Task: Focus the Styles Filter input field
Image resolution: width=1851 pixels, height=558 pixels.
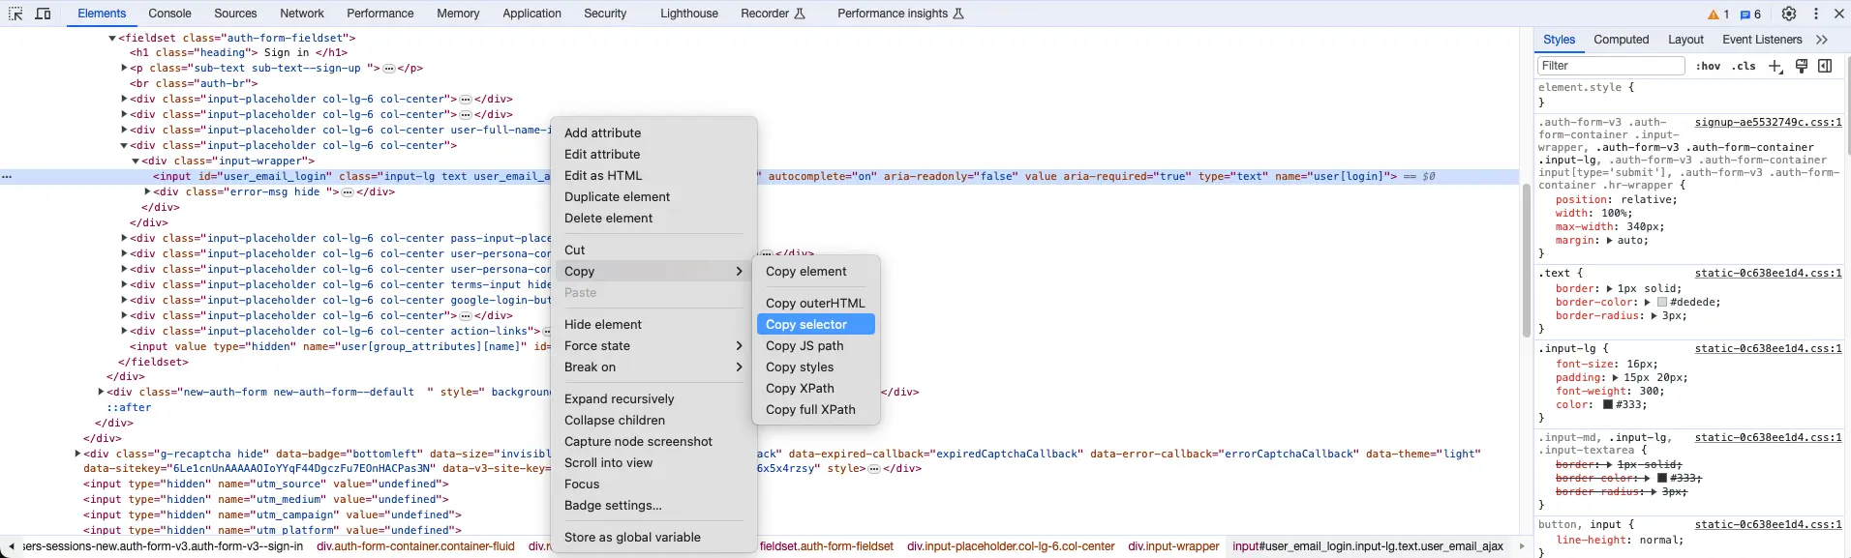Action: 1611,66
